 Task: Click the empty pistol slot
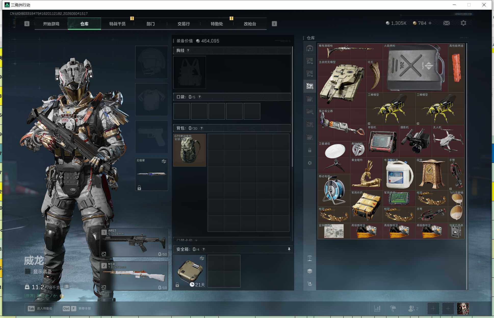(x=151, y=137)
